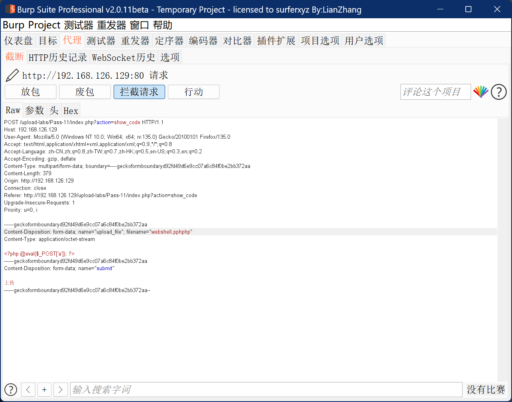The width and height of the screenshot is (512, 402).
Task: Click the Content-Type: application/octet-stream line
Action: point(49,239)
